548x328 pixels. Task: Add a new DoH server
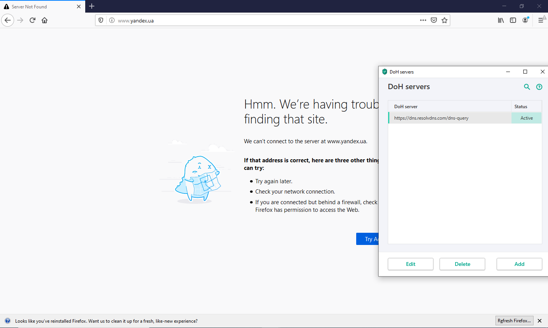(x=519, y=264)
